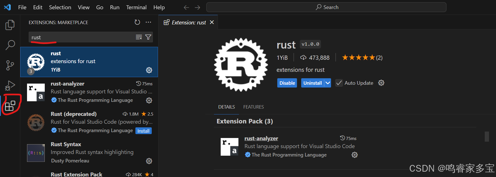The width and height of the screenshot is (496, 177).
Task: Click the extension pack badge showing 3
Action: [31, 71]
